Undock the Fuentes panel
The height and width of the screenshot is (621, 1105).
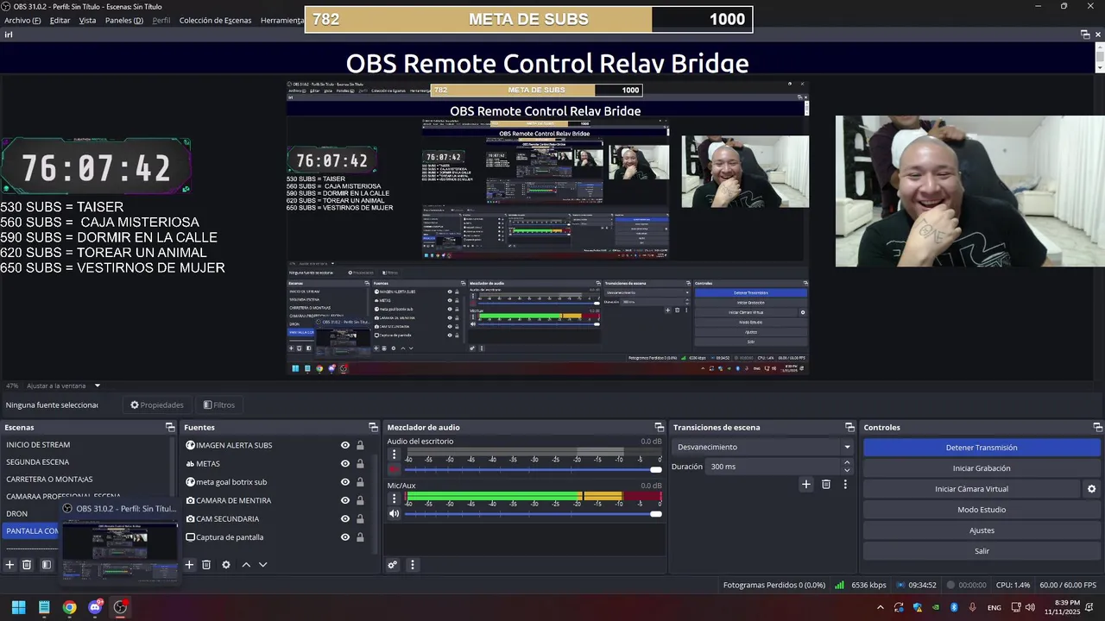[373, 427]
